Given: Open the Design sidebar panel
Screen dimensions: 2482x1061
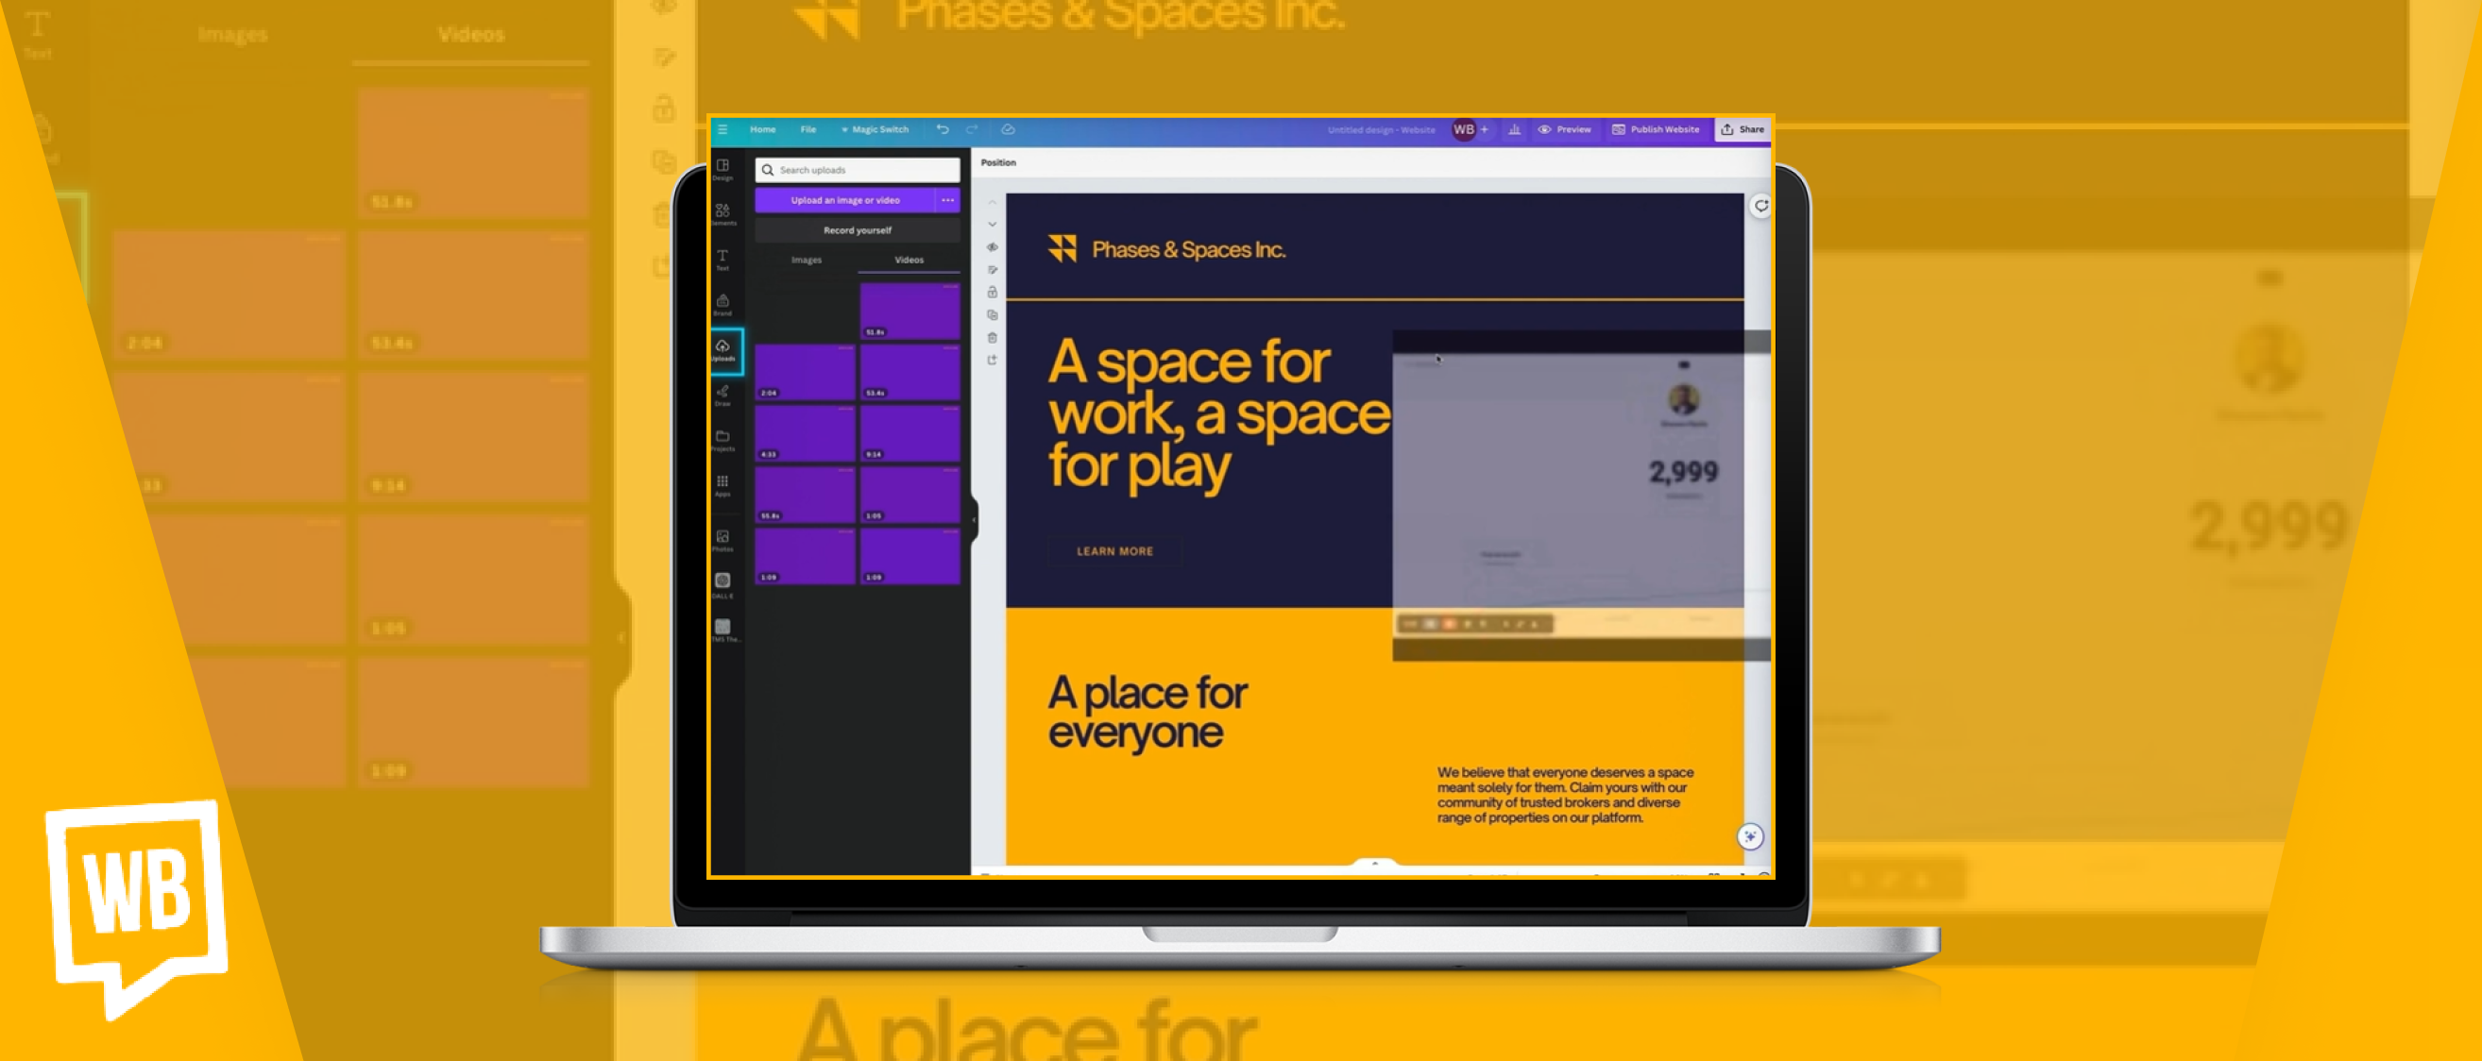Looking at the screenshot, I should pos(722,170).
